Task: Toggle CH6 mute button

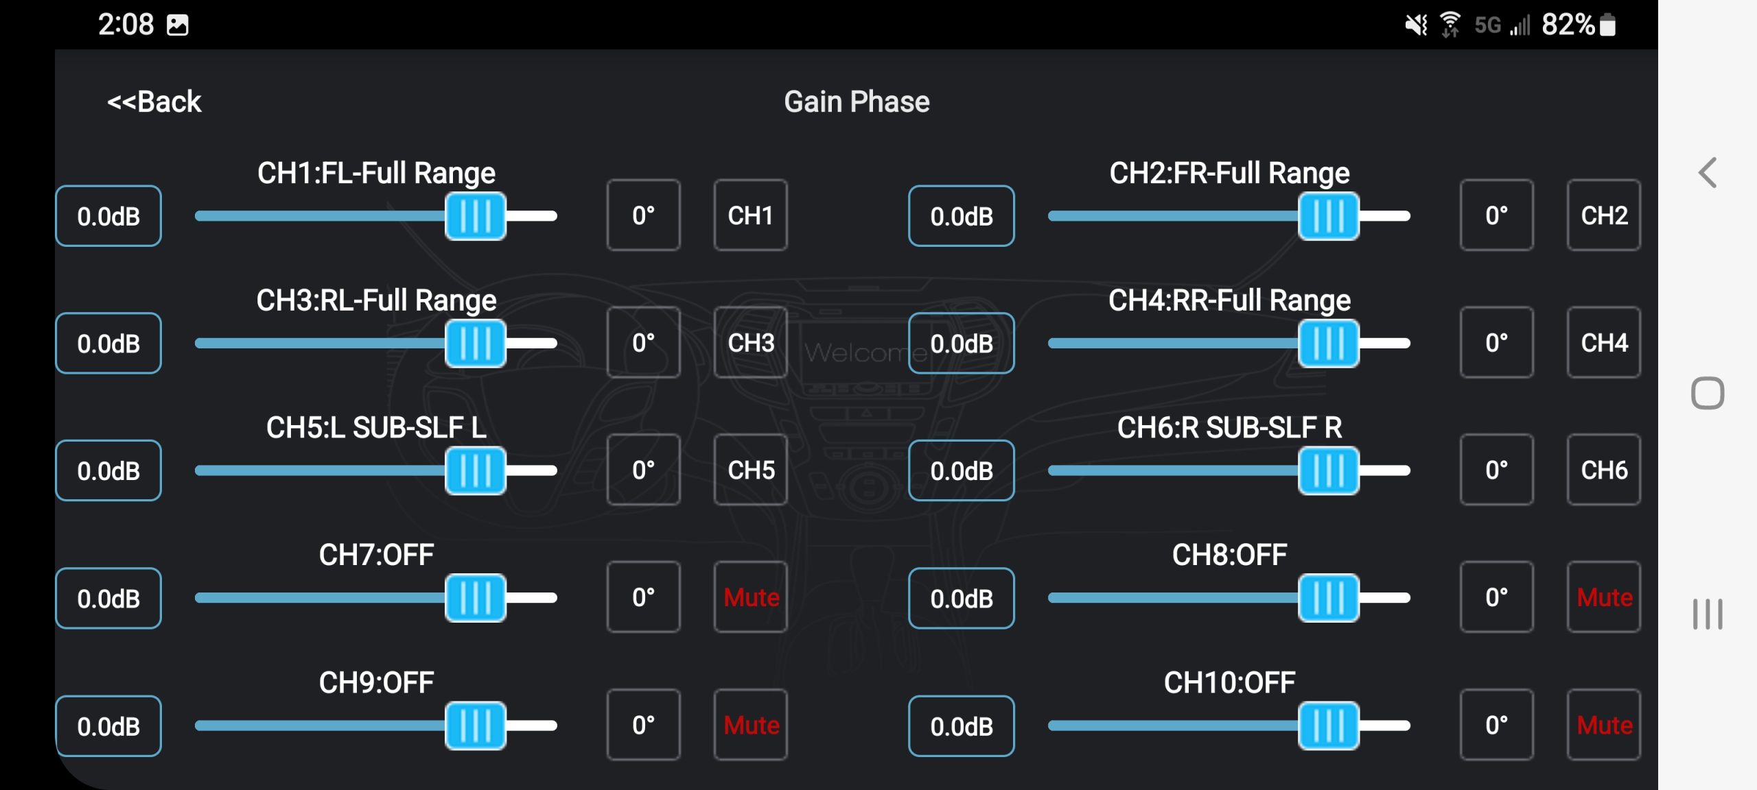Action: (1604, 470)
